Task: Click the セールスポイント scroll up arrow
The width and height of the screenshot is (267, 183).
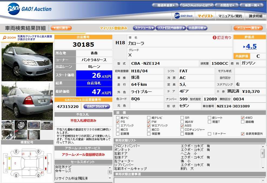Action: (110, 168)
